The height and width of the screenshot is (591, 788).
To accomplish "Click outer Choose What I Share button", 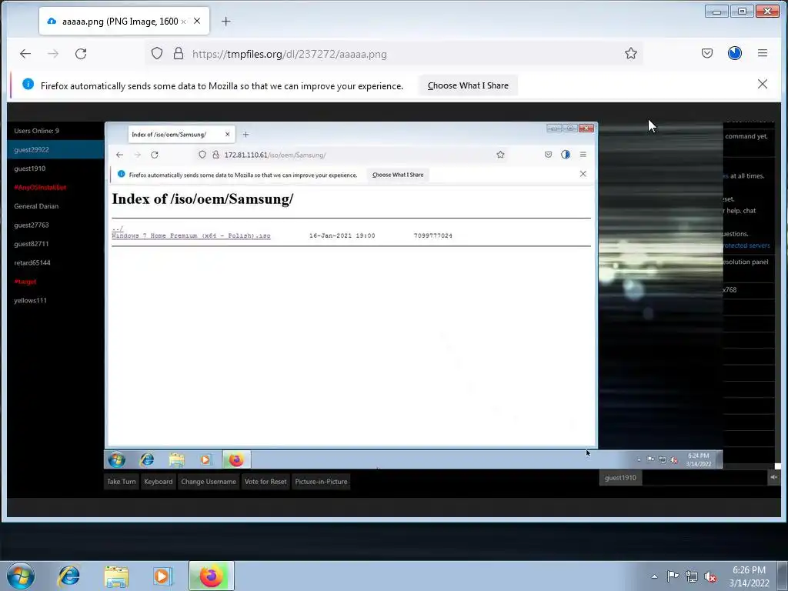I will (468, 85).
